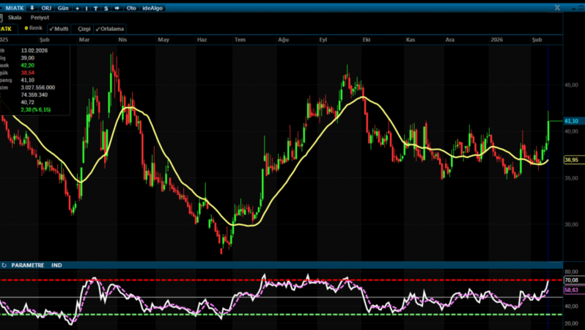The height and width of the screenshot is (330, 585).
Task: Select the 'T' text tool icon
Action: (96, 7)
